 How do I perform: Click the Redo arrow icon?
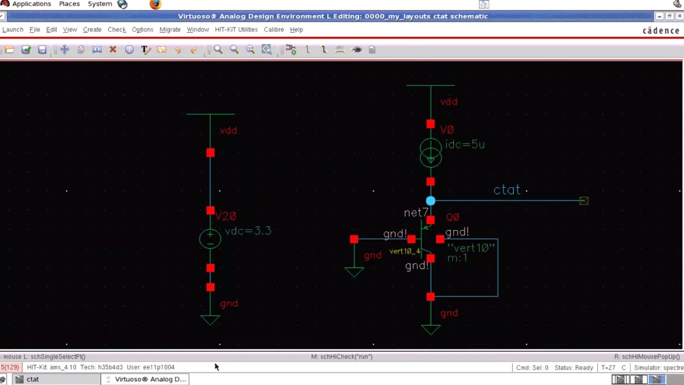(x=194, y=50)
